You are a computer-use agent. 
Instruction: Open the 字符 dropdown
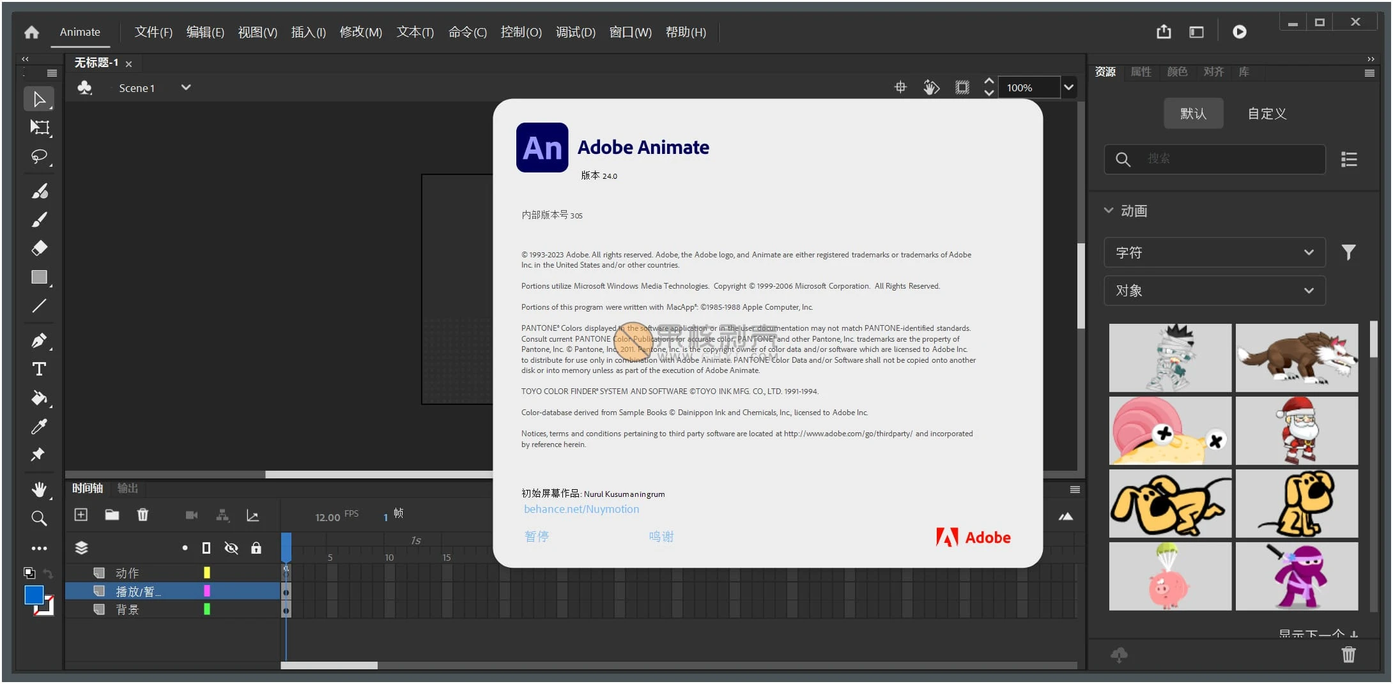1214,252
